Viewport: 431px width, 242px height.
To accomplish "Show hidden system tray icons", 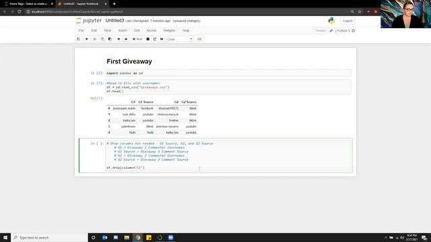I will [386, 237].
